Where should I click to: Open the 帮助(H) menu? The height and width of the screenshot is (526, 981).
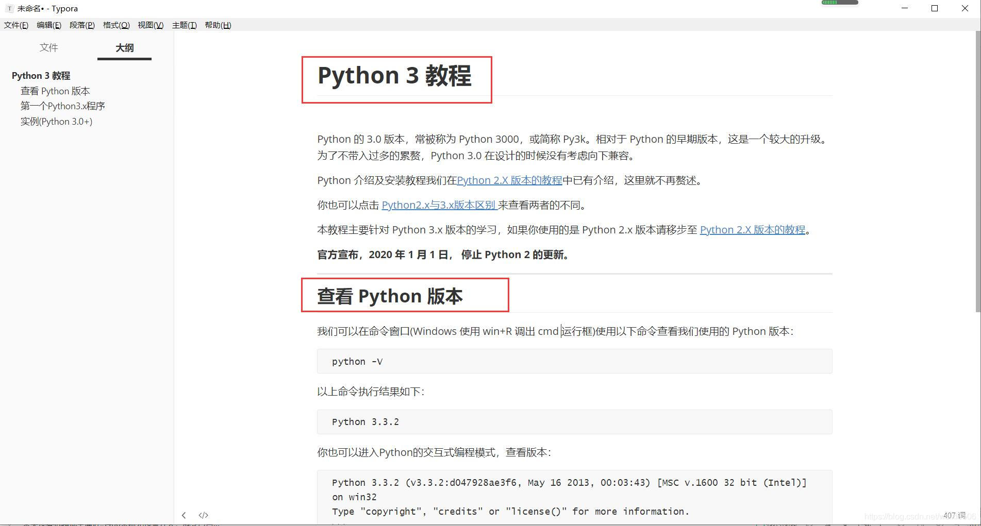(218, 25)
